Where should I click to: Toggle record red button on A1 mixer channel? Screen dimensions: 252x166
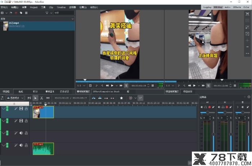(210, 107)
